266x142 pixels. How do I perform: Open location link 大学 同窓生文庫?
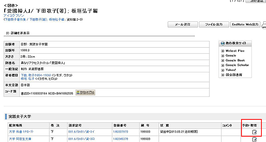(x=20, y=139)
